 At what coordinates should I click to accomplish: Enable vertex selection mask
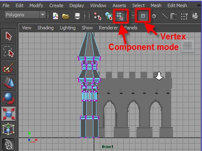pyautogui.click(x=143, y=16)
